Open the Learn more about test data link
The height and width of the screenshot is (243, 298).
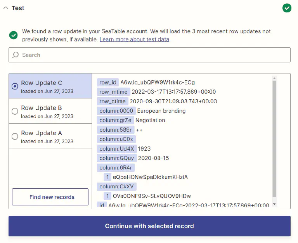coord(135,39)
